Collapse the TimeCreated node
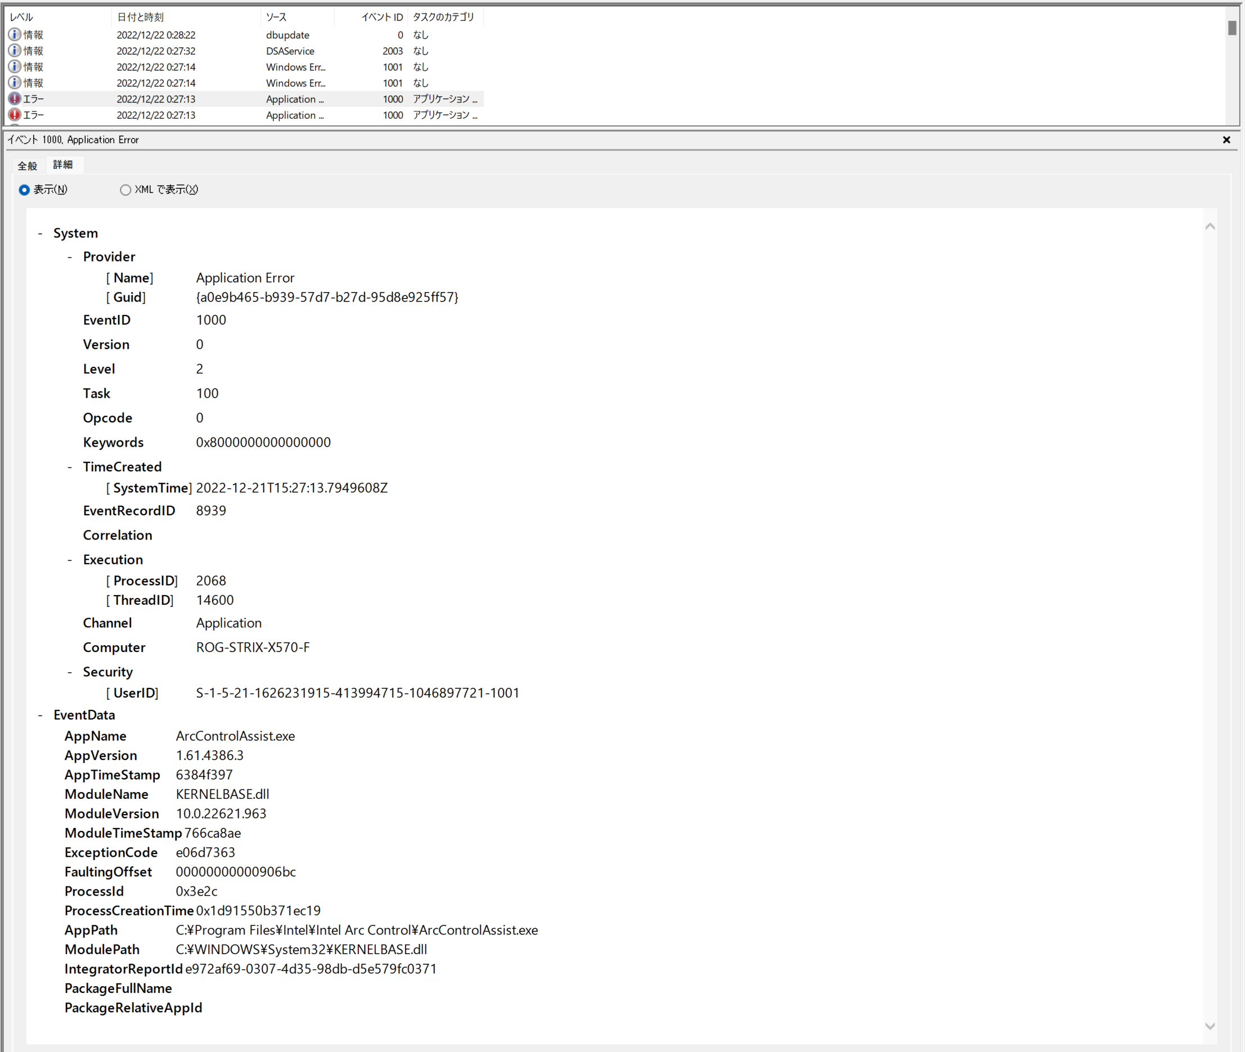Viewport: 1245px width, 1052px height. pos(70,466)
